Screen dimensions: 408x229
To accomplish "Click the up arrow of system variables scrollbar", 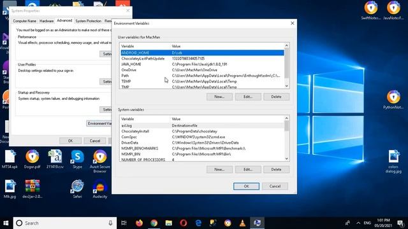I will 287,118.
